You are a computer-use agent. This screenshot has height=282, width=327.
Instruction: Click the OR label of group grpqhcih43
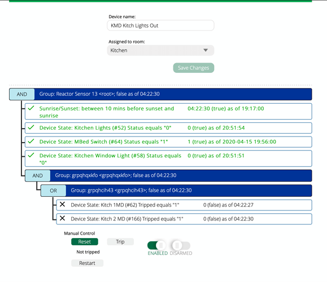coord(54,191)
